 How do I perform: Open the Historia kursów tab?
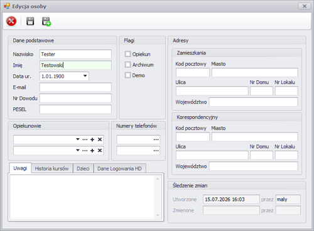coord(51,169)
